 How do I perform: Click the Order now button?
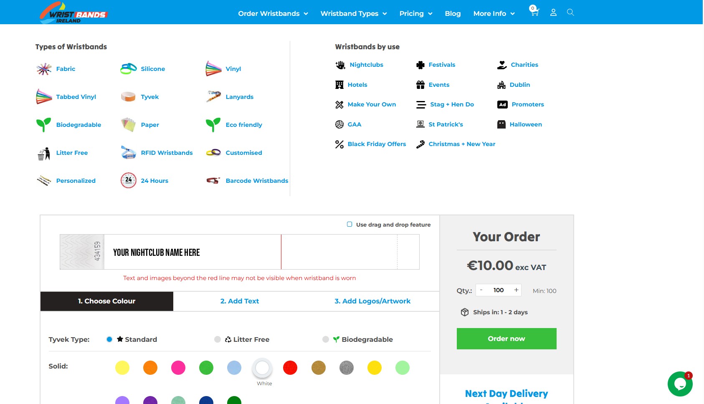tap(506, 338)
